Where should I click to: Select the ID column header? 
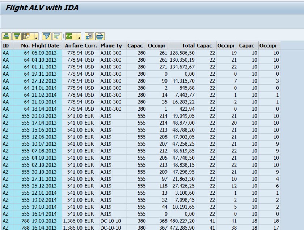point(6,45)
